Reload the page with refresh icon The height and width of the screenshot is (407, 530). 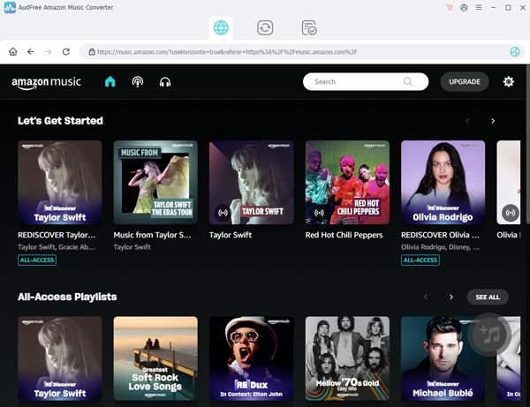pos(66,52)
